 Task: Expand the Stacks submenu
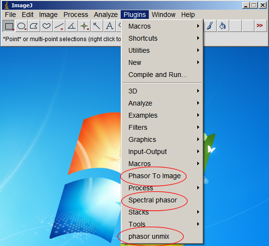click(162, 212)
